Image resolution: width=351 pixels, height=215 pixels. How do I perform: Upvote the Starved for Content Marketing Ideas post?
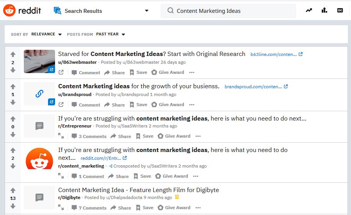[x=13, y=54]
